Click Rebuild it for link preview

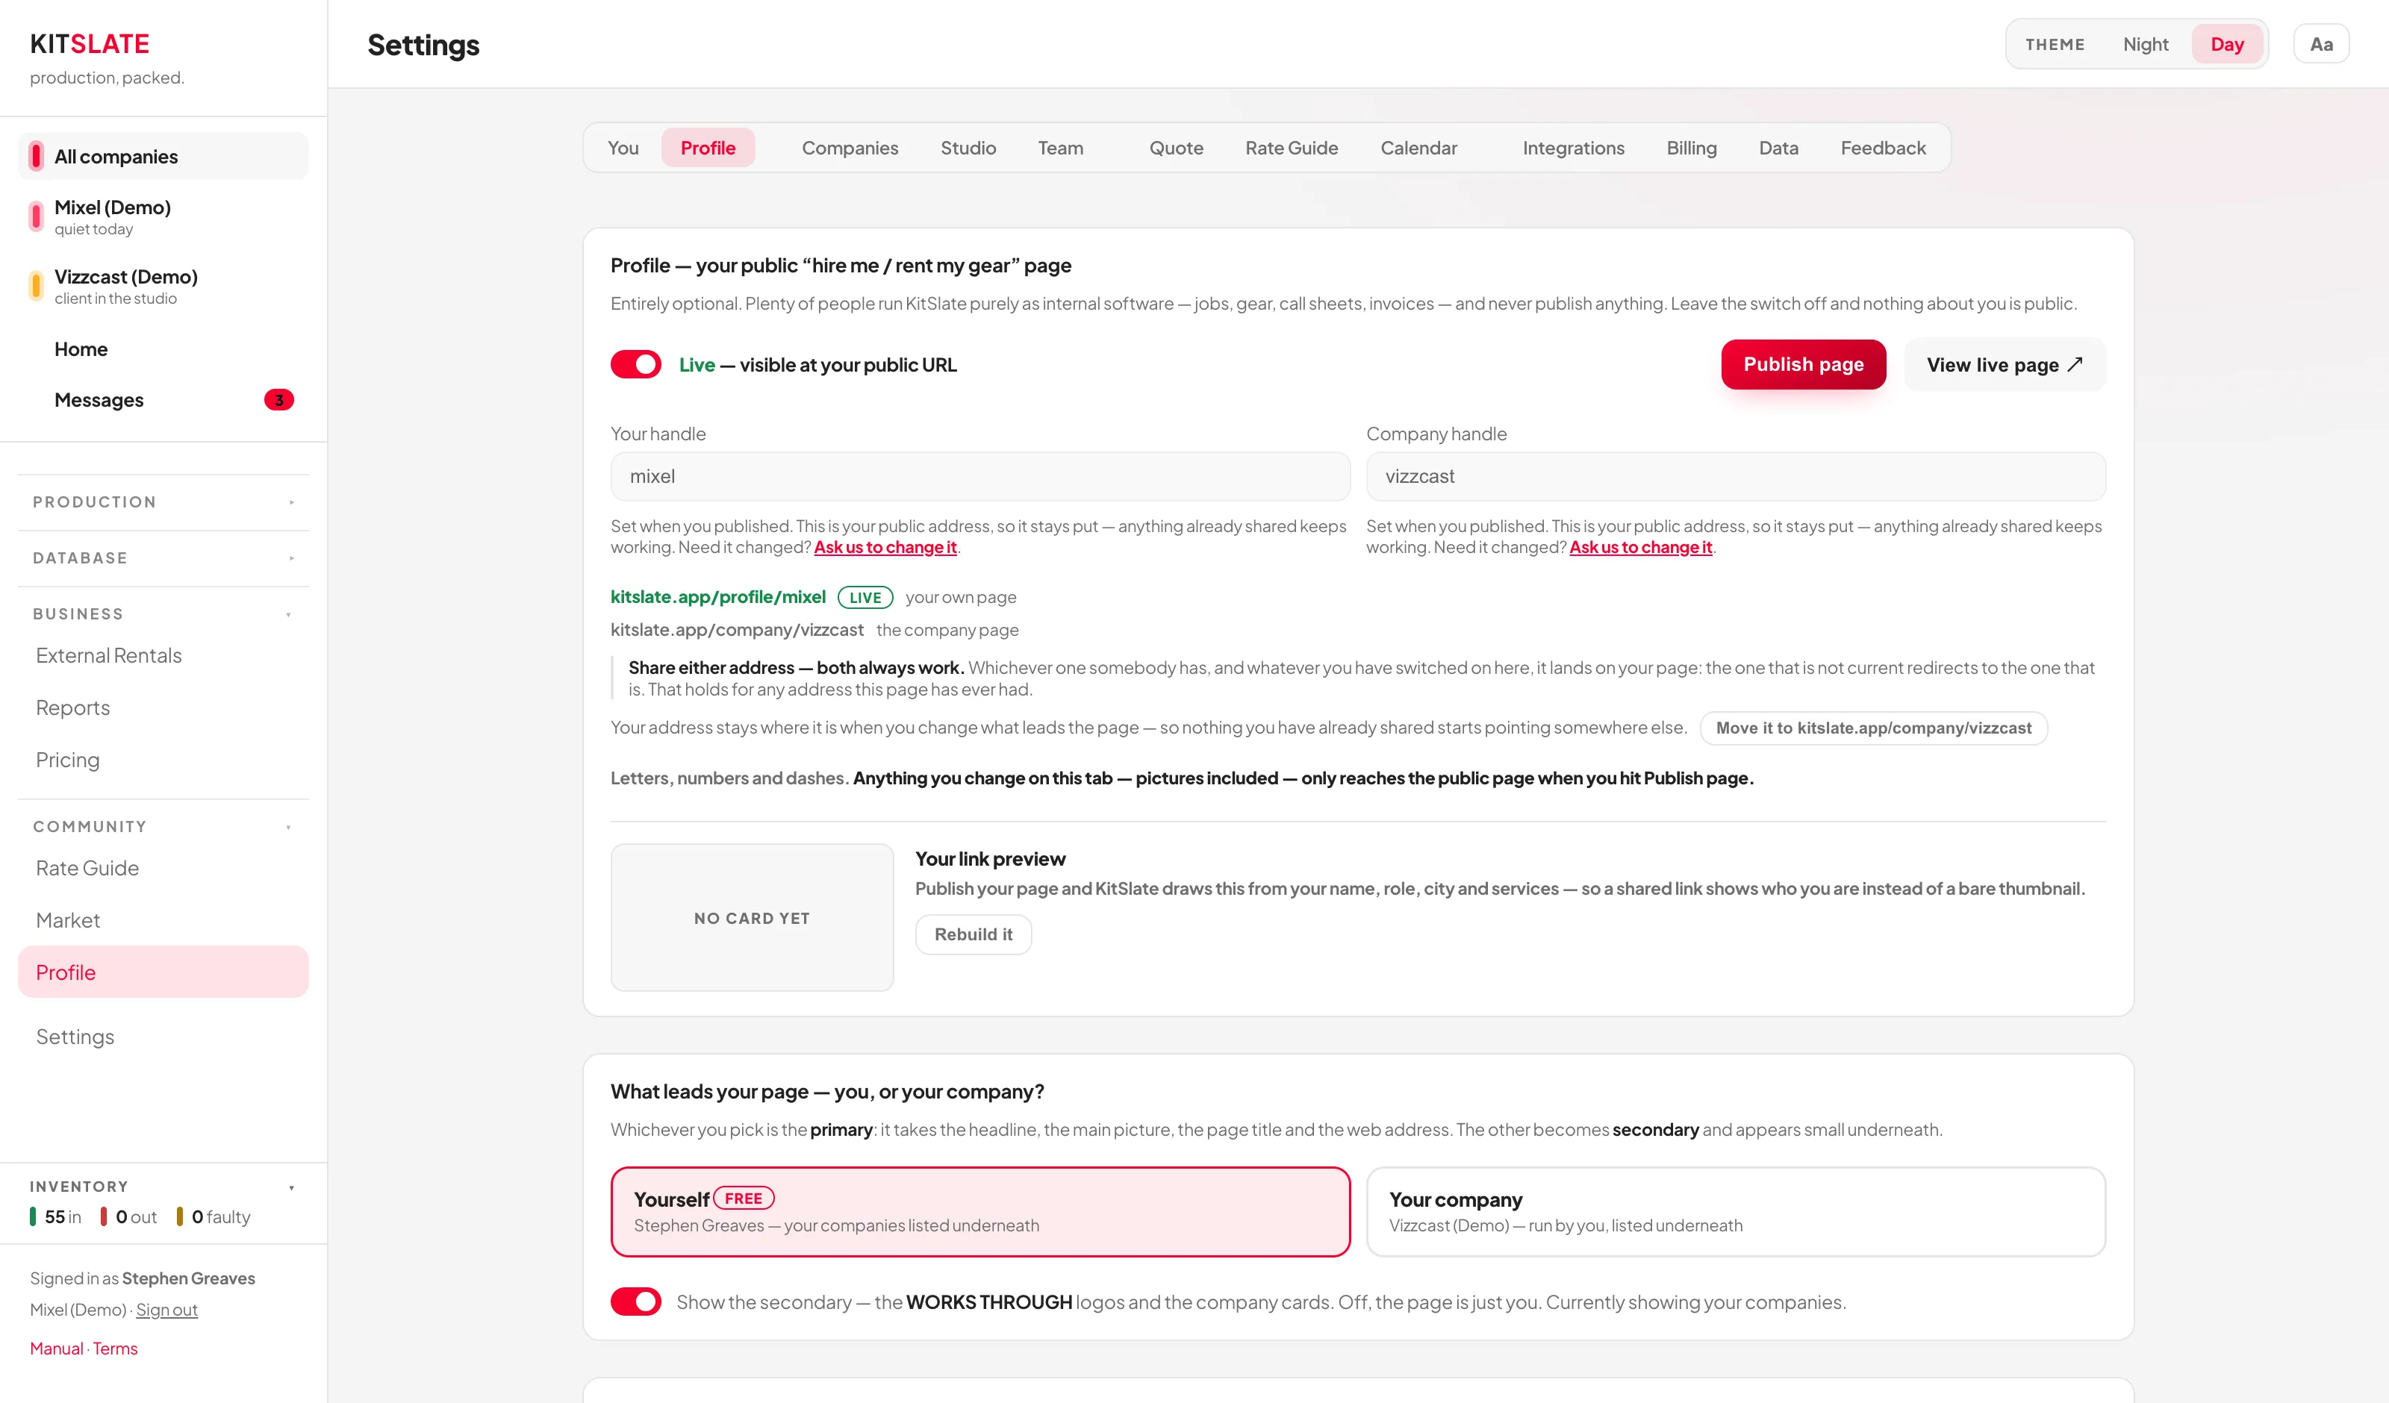click(x=973, y=934)
